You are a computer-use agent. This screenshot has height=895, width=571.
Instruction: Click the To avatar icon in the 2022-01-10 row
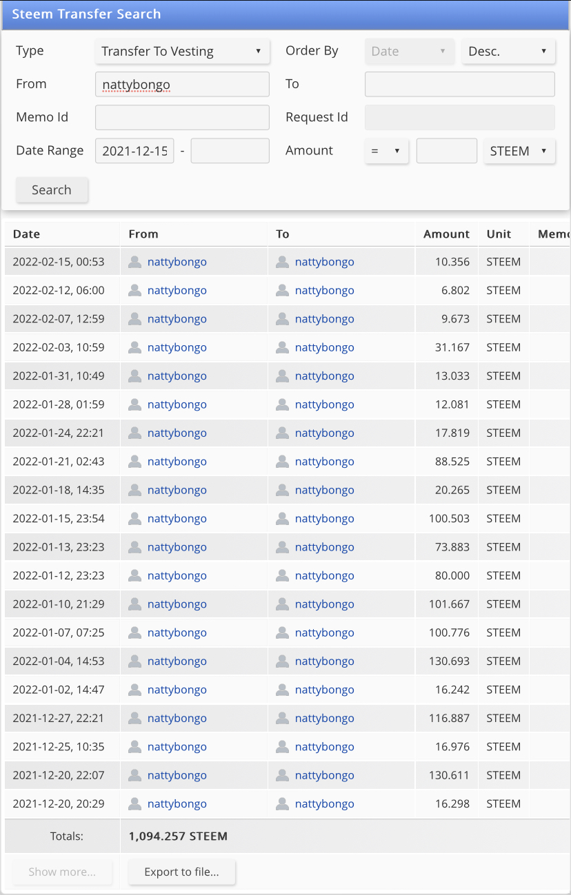pos(283,604)
